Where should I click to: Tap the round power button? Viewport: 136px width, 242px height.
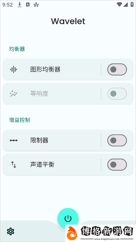(68, 218)
